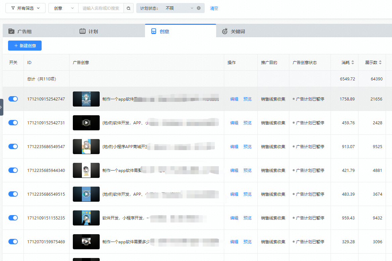The width and height of the screenshot is (392, 261).
Task: Play video thumbnail for ID 1712109152542747
Action: point(86,99)
